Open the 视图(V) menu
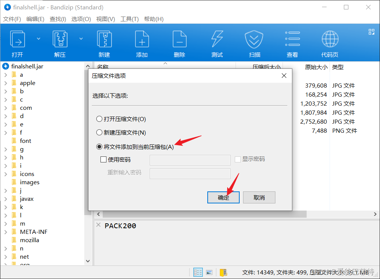The height and width of the screenshot is (279, 380). [105, 19]
